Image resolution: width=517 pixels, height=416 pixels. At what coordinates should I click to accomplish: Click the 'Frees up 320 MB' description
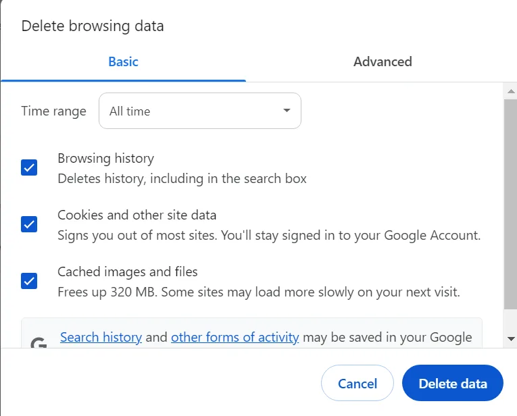[259, 292]
